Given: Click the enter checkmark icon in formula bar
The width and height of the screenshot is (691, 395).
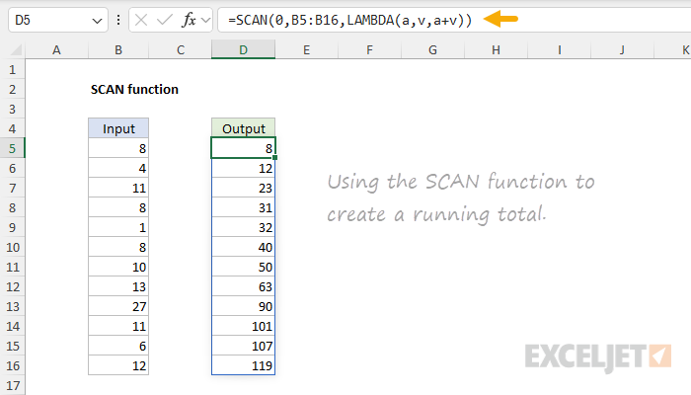Looking at the screenshot, I should click(x=165, y=20).
